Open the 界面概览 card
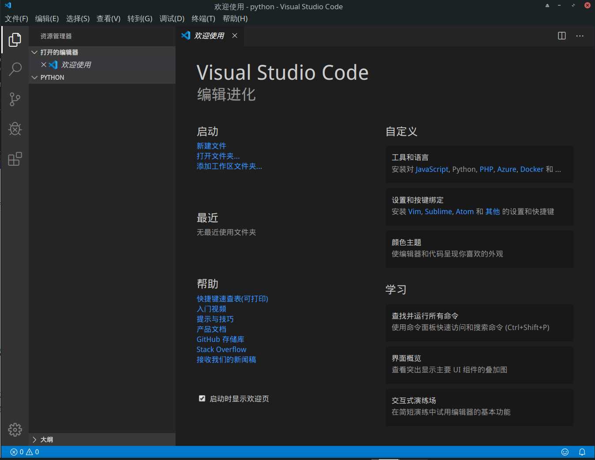The image size is (595, 460). (479, 364)
